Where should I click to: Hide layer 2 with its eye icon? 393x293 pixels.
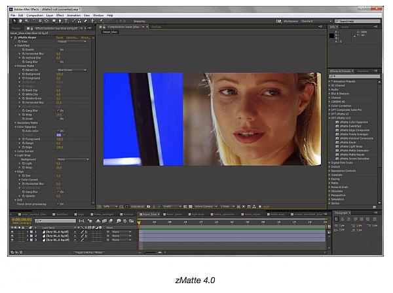pyautogui.click(x=12, y=236)
